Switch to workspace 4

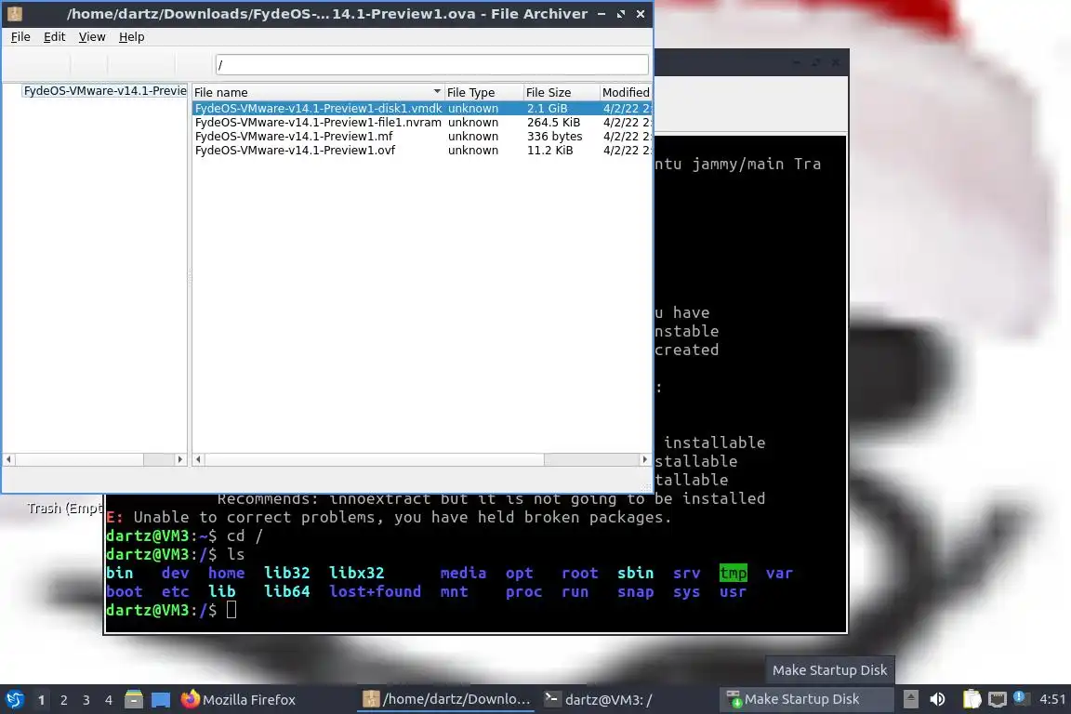click(x=109, y=700)
